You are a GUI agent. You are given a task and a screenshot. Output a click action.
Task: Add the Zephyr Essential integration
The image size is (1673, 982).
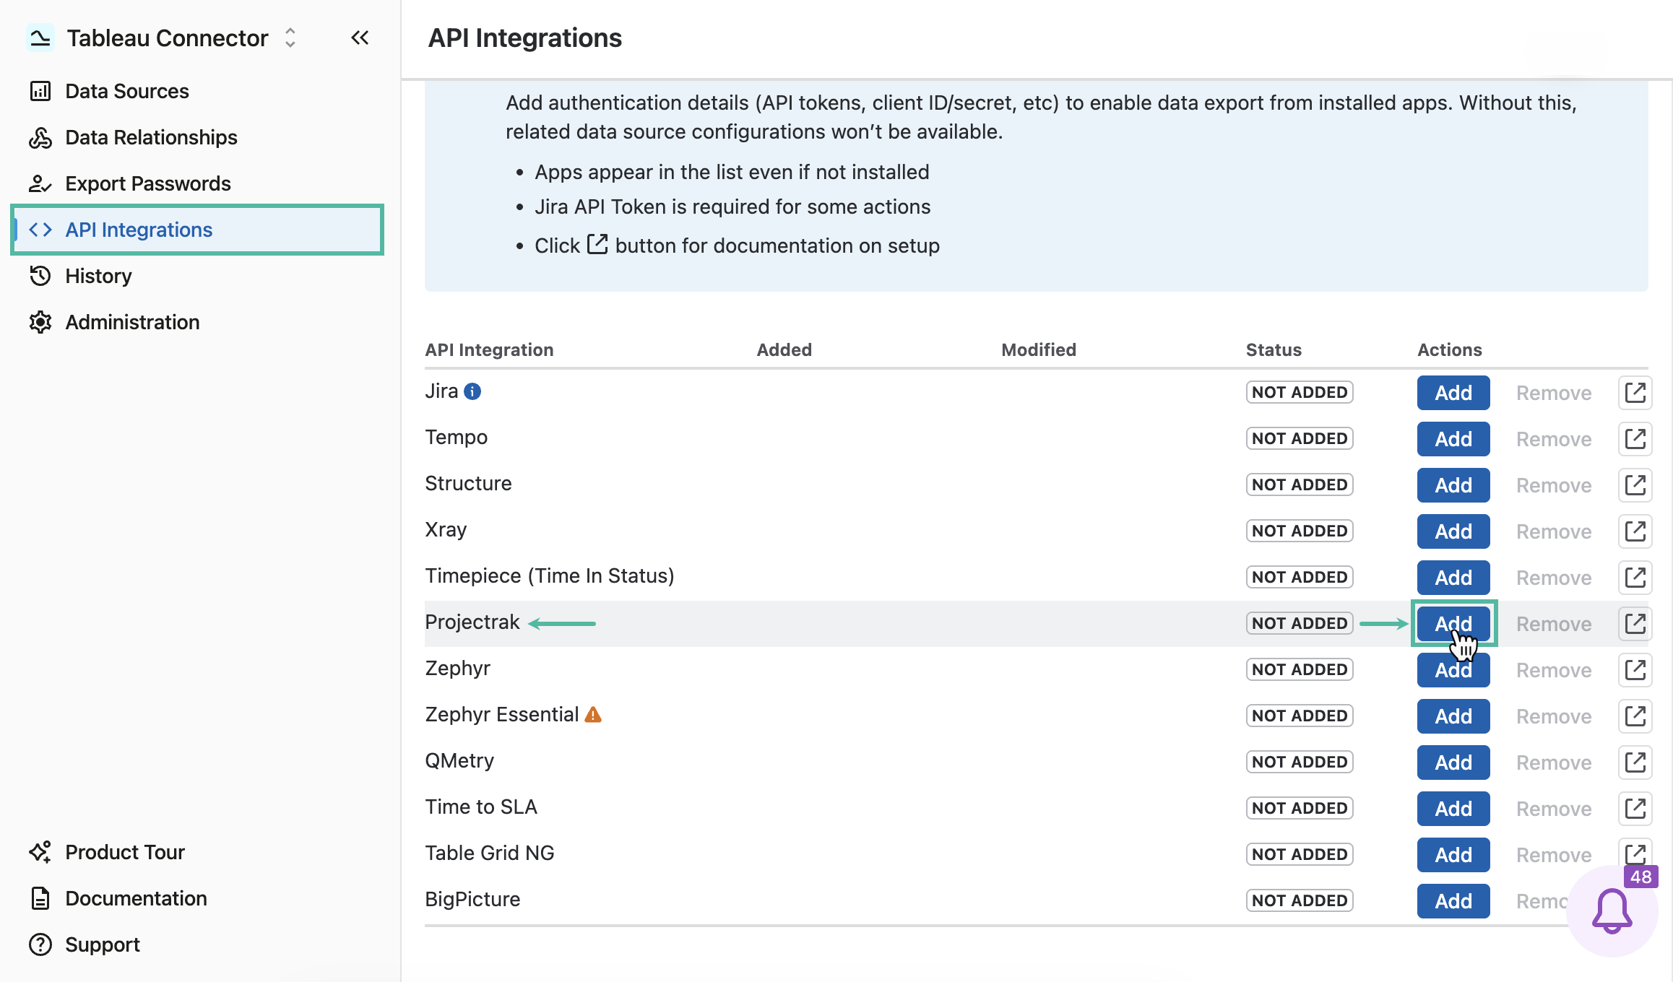(x=1453, y=716)
